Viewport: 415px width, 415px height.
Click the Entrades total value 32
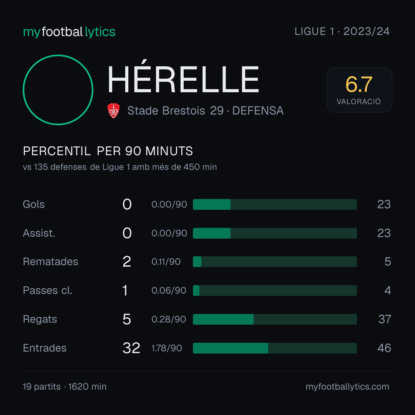pyautogui.click(x=131, y=348)
